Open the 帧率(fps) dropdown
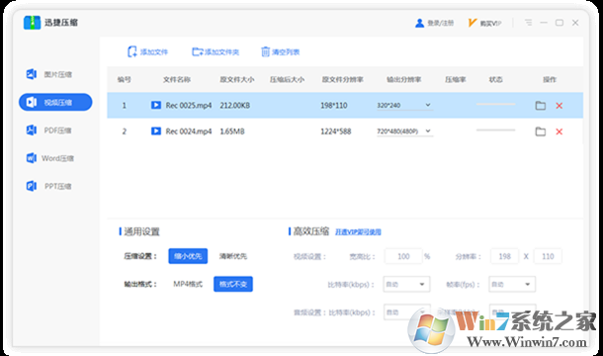This screenshot has height=356, width=603. tap(512, 285)
